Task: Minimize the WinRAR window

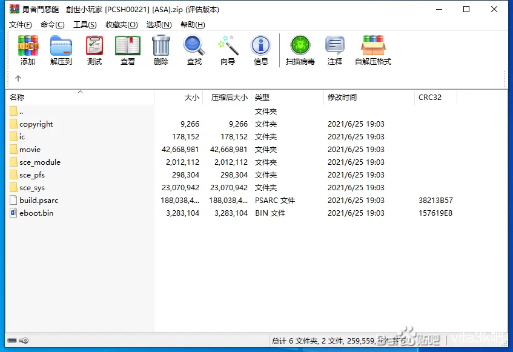Action: pyautogui.click(x=439, y=9)
